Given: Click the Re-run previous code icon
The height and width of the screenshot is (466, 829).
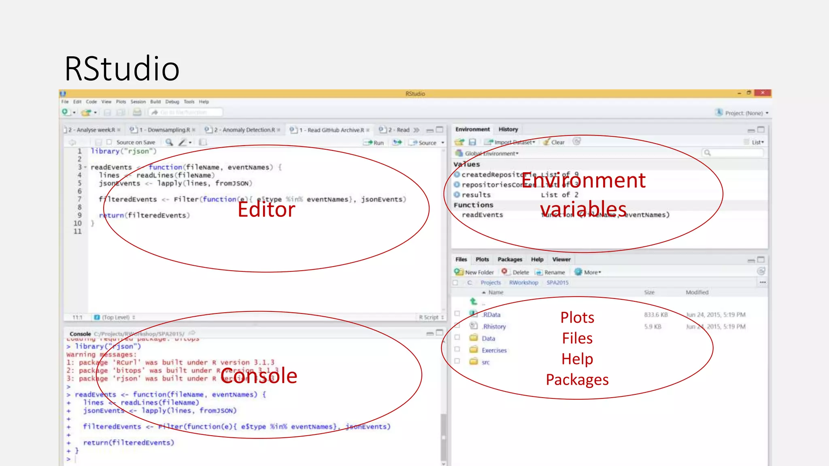Looking at the screenshot, I should (x=397, y=142).
